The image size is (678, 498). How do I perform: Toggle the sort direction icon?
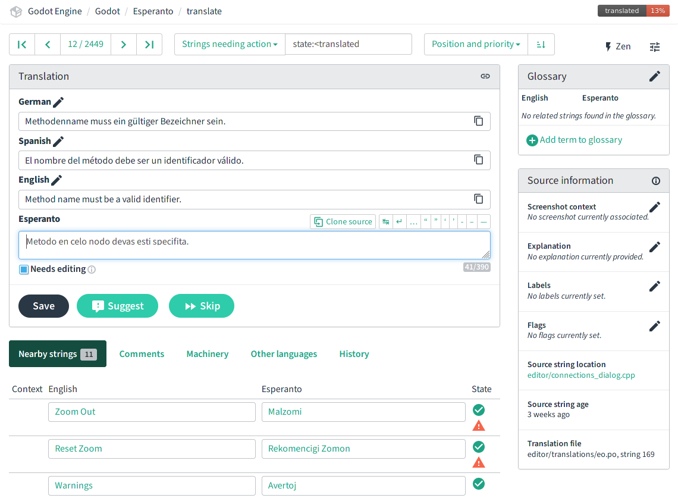click(541, 44)
